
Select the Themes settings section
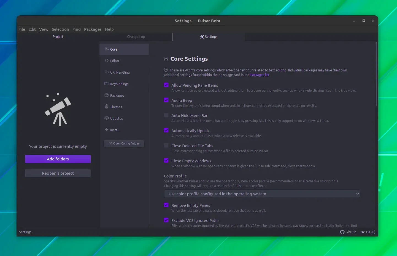(124, 107)
